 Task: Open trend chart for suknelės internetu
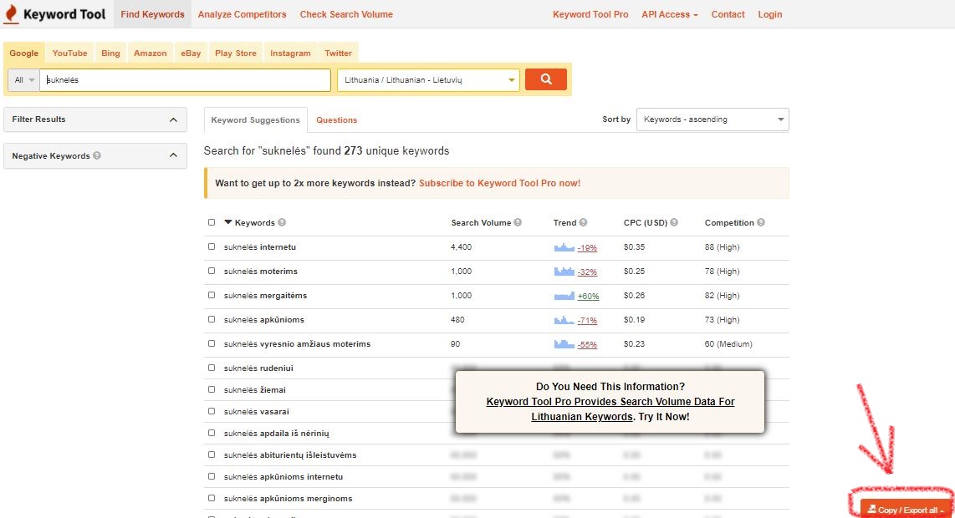[564, 247]
